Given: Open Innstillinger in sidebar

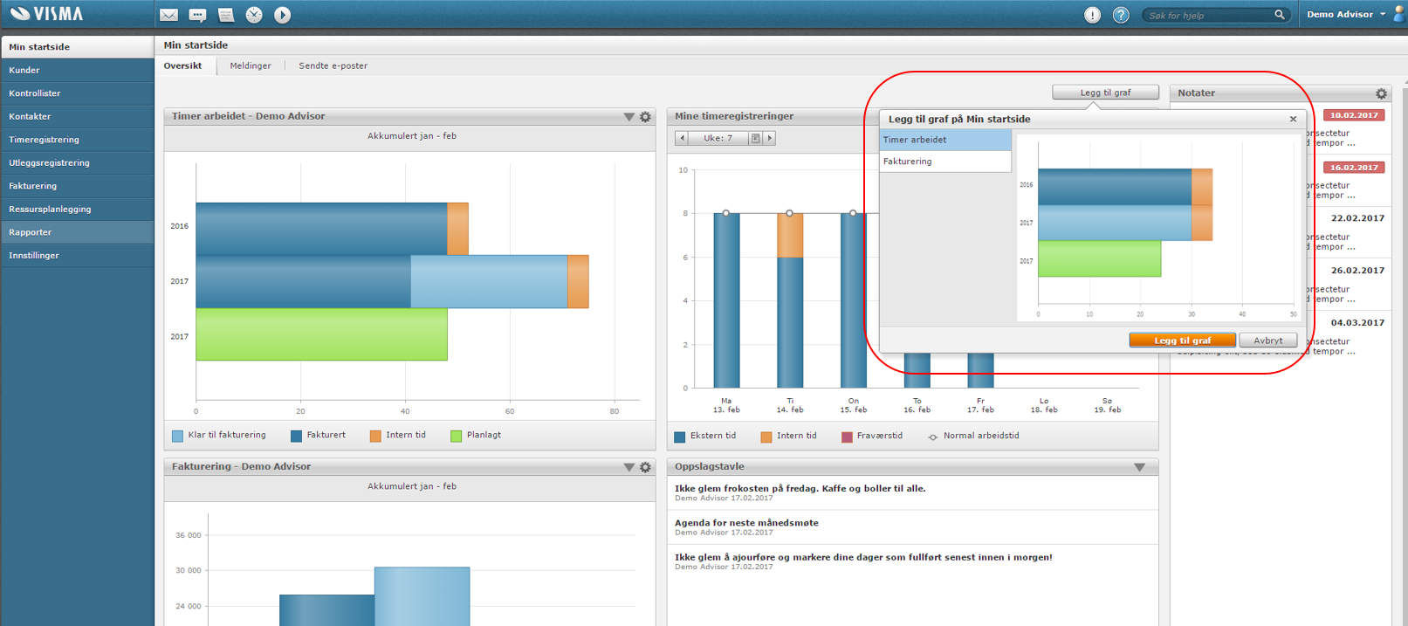Looking at the screenshot, I should (x=77, y=255).
